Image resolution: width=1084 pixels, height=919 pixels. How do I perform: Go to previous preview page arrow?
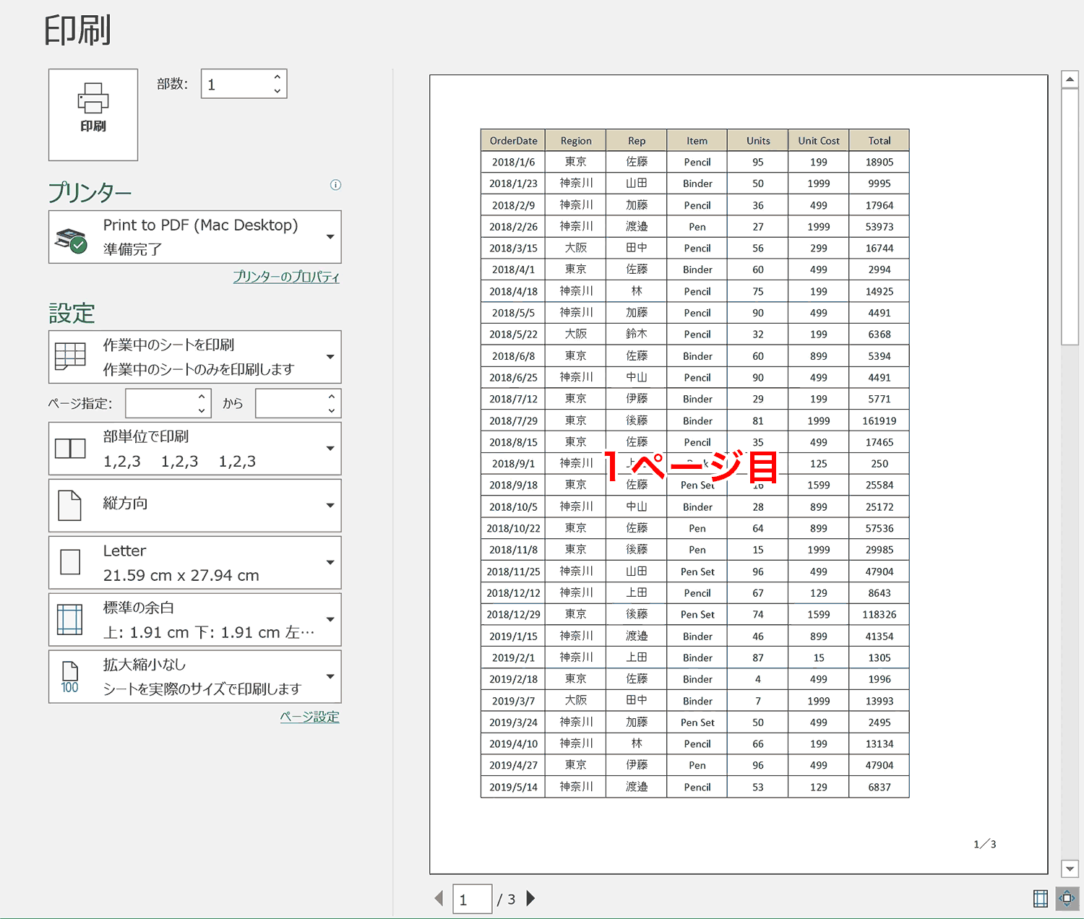439,899
